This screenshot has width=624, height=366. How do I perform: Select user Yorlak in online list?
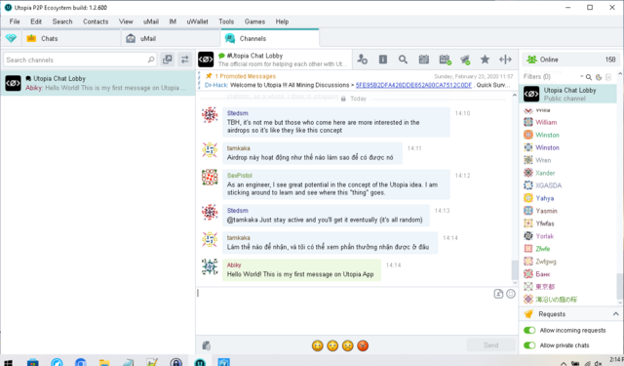pyautogui.click(x=544, y=236)
